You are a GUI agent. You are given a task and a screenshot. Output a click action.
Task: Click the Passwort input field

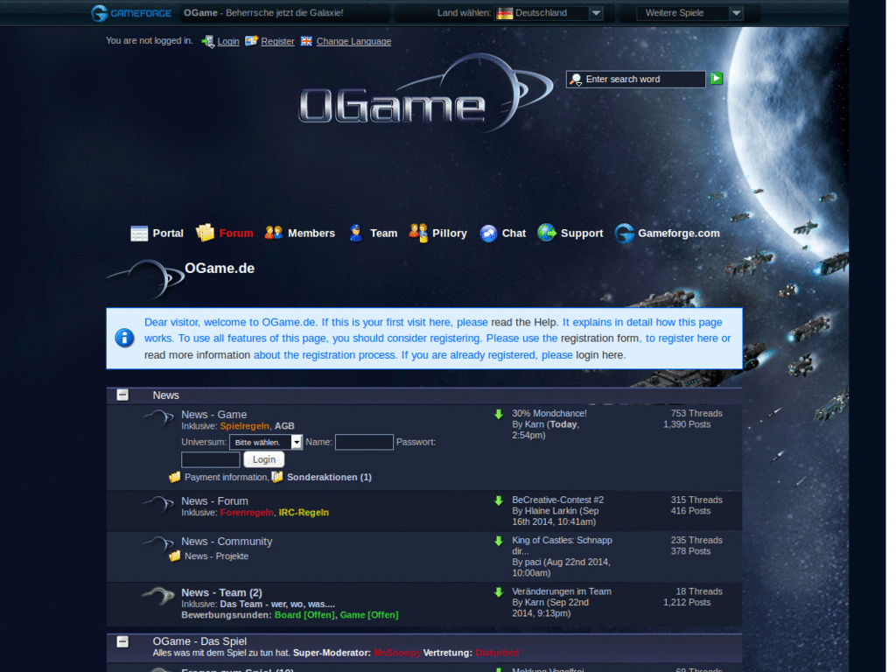211,459
